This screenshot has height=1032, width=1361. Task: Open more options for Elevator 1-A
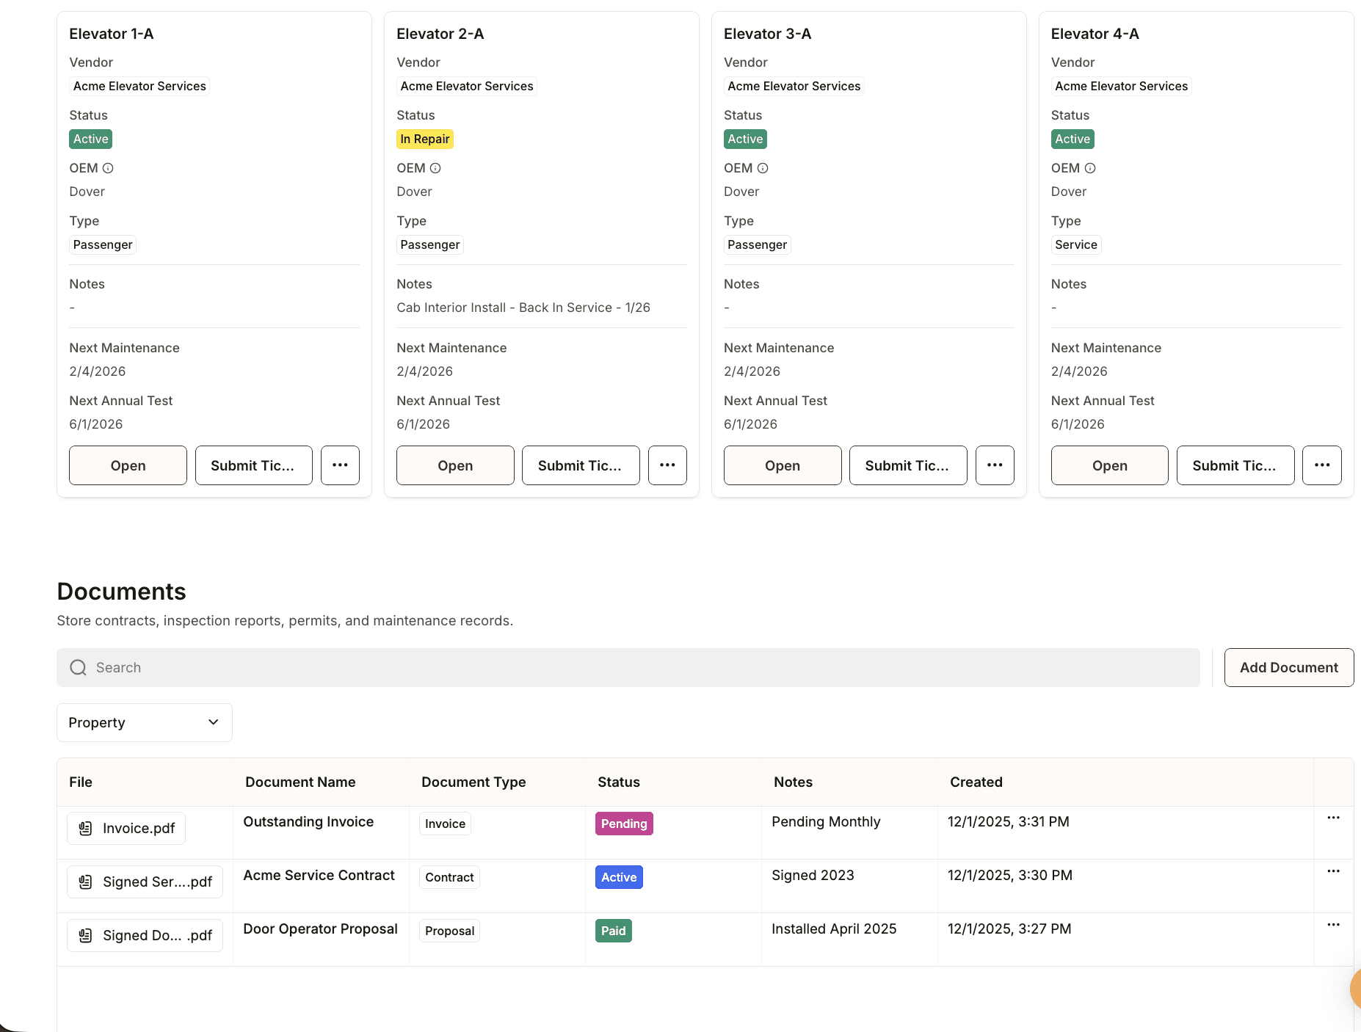(340, 465)
